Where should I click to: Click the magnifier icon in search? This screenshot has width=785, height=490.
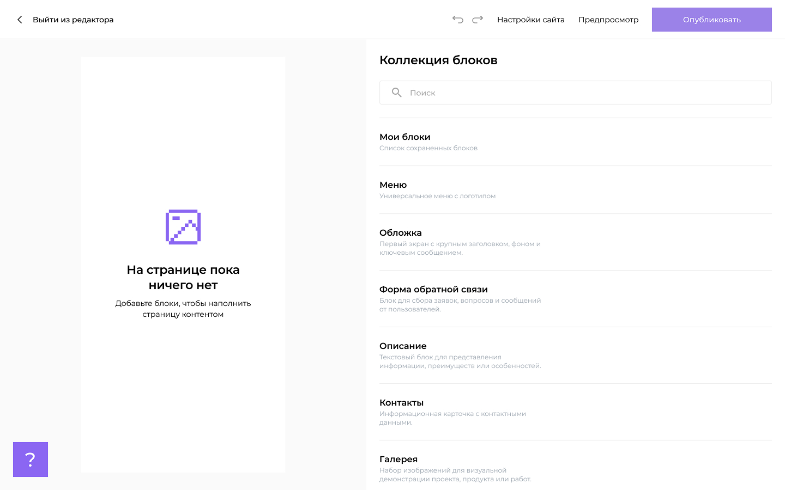[x=397, y=93]
